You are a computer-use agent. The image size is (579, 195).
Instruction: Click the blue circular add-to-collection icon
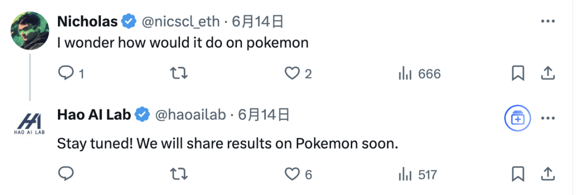[x=517, y=119]
